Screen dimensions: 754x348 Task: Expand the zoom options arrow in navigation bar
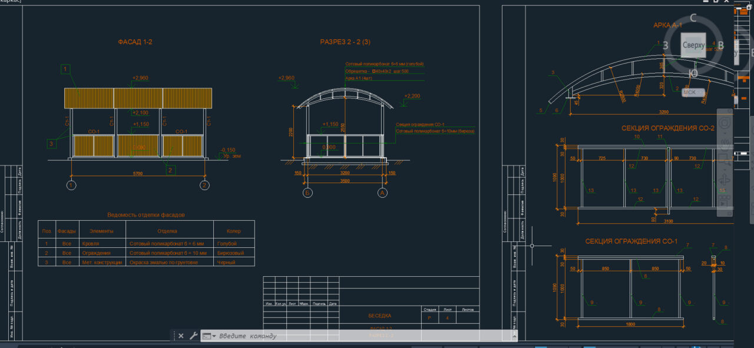725,169
